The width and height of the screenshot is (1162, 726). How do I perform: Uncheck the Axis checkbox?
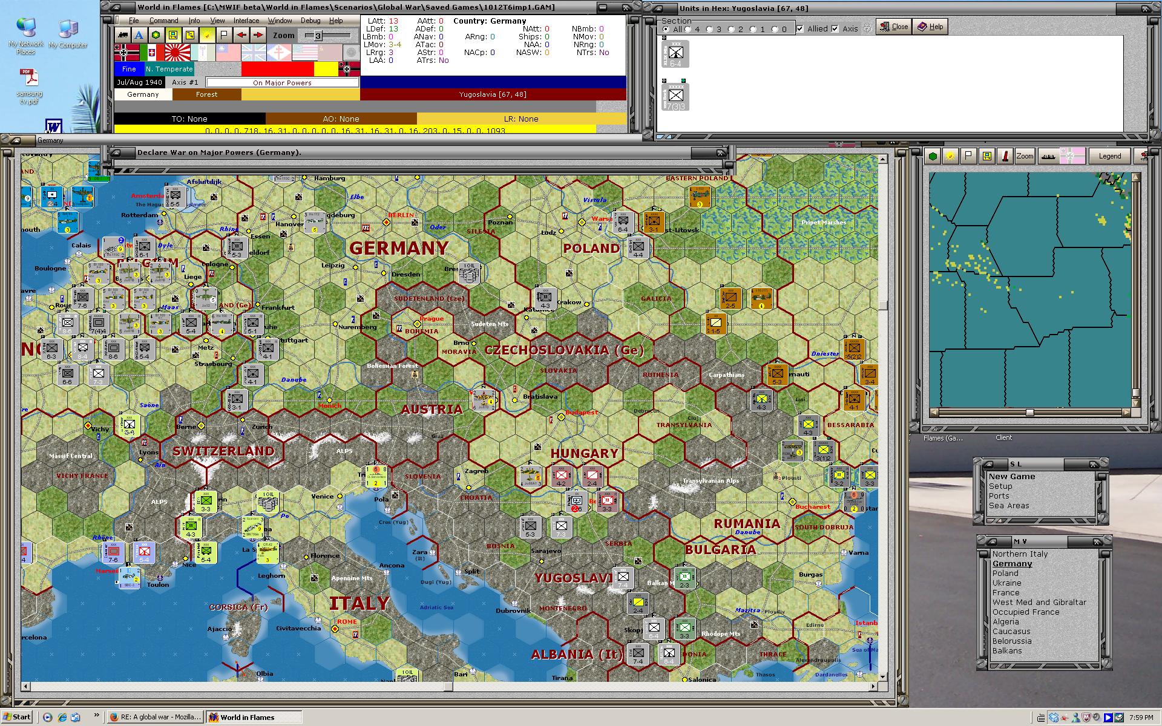click(835, 28)
